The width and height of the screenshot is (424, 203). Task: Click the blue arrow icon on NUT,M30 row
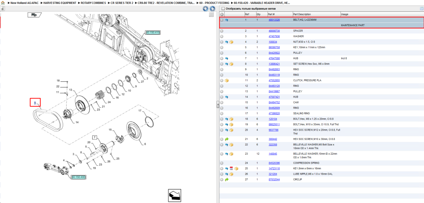point(226,42)
